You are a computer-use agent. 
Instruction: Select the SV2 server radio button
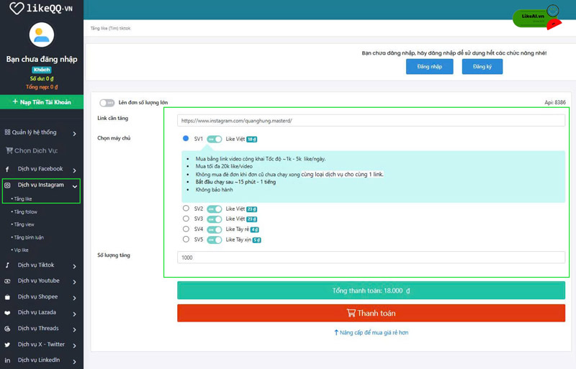[x=186, y=208]
